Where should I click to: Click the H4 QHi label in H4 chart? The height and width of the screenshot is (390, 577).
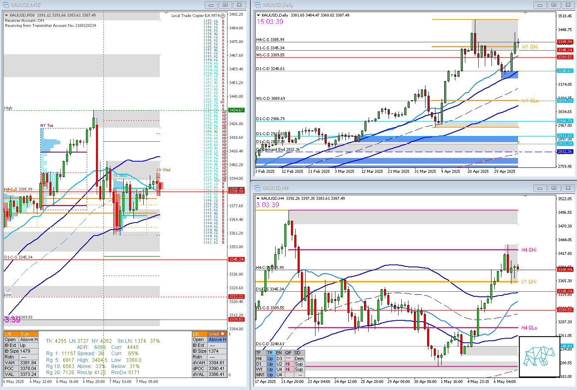pyautogui.click(x=529, y=250)
